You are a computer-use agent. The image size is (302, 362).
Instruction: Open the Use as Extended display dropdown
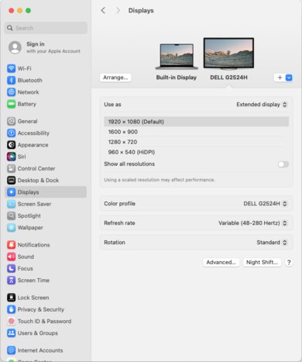[262, 105]
